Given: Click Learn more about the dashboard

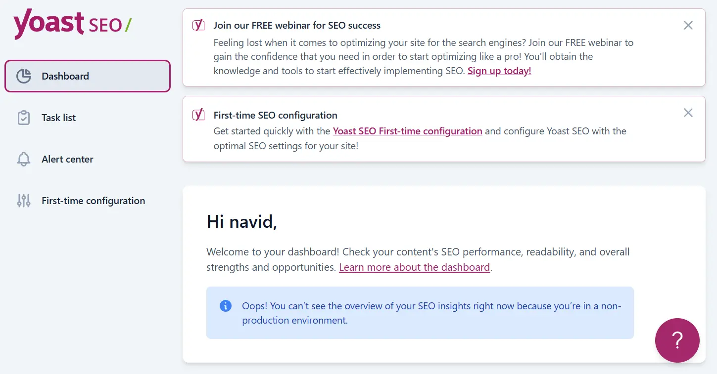Looking at the screenshot, I should pos(414,267).
